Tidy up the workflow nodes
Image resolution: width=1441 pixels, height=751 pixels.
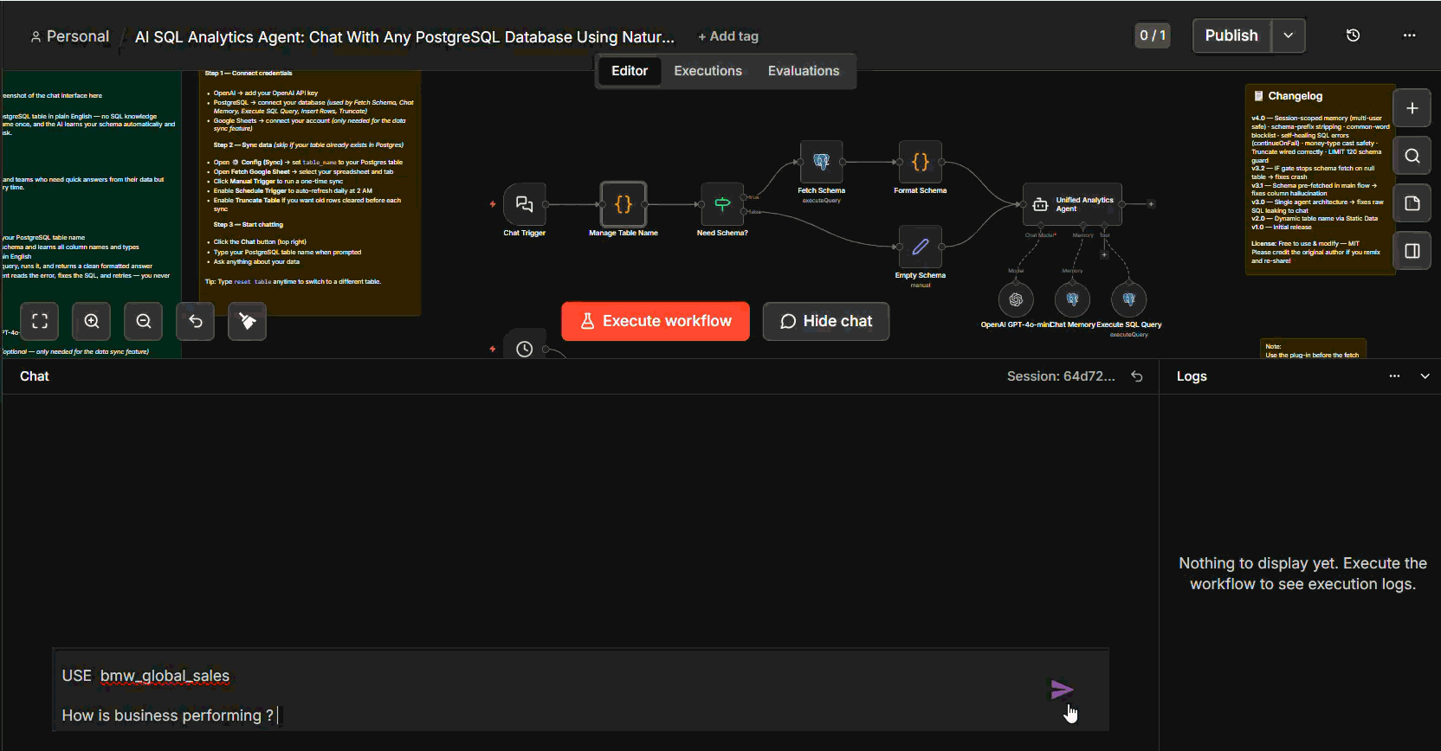tap(248, 322)
